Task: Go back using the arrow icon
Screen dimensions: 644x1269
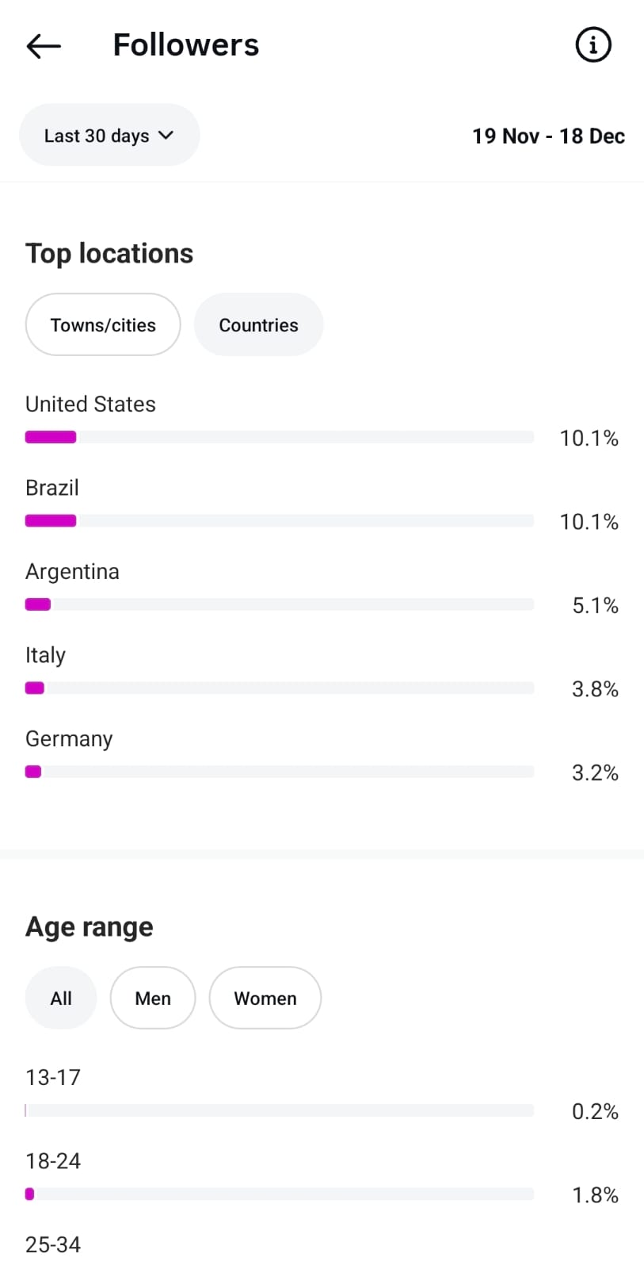Action: click(x=44, y=46)
